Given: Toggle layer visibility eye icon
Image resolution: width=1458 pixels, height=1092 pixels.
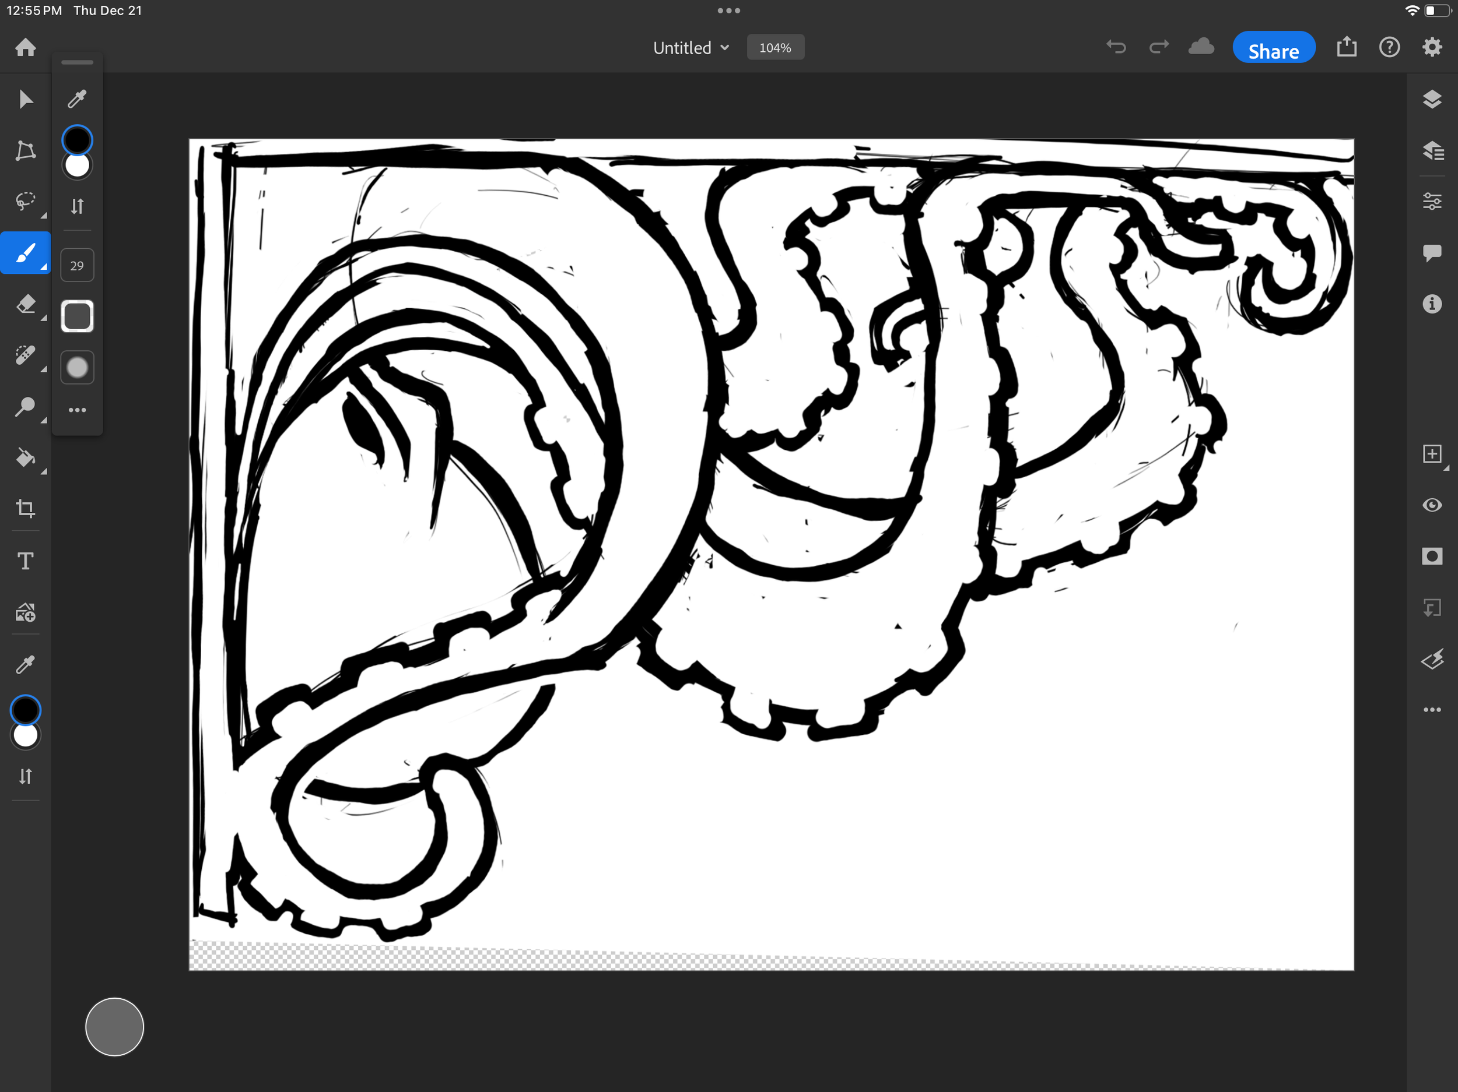Looking at the screenshot, I should click(x=1431, y=505).
